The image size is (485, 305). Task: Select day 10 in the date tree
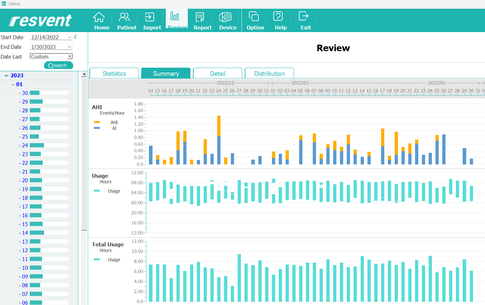[x=25, y=268]
